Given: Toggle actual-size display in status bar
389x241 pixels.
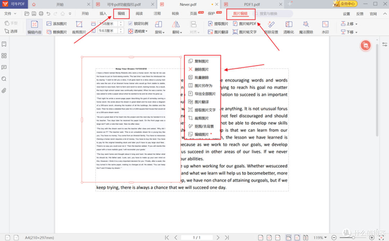Looking at the screenshot, I should (260, 237).
